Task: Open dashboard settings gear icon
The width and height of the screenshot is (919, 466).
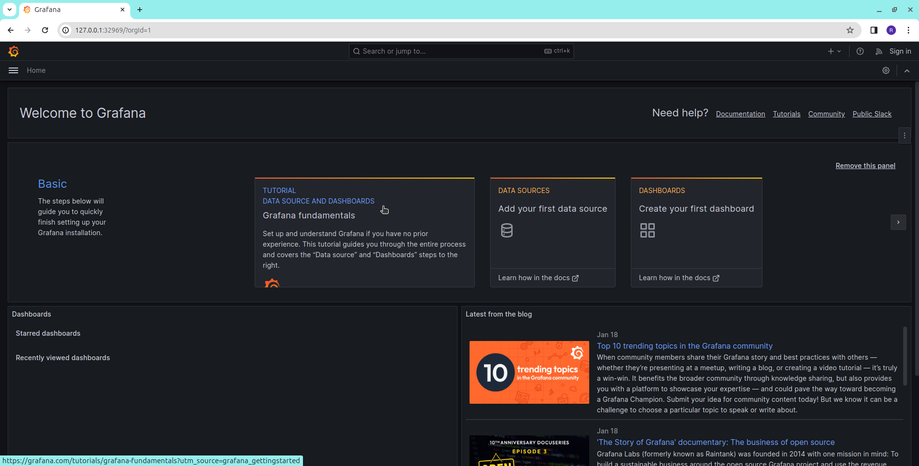Action: (886, 70)
